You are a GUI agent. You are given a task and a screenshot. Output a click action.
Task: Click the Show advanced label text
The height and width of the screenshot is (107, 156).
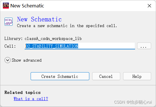tap(27, 60)
